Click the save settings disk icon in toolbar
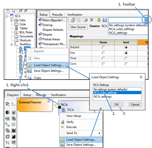The width and height of the screenshot is (152, 148). coord(105,20)
